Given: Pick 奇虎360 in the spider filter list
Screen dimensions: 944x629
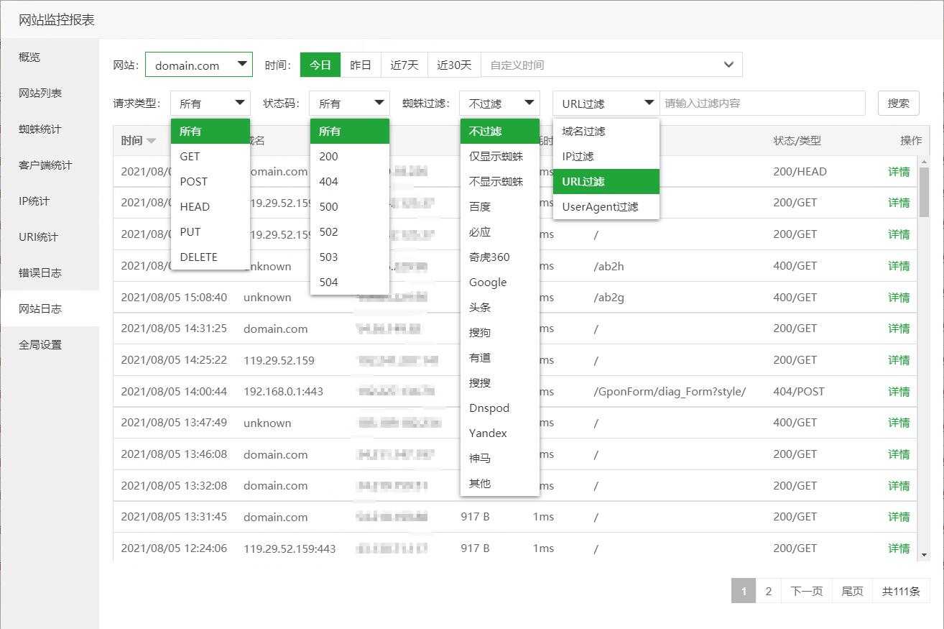Looking at the screenshot, I should [500, 257].
